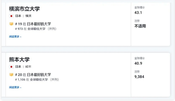Select # 19 在 日本最好的大学 ranking text

point(33,24)
